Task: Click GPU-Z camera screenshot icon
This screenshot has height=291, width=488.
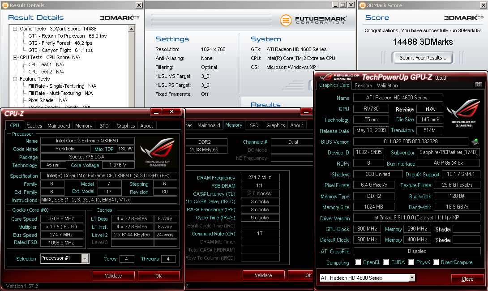Action: (478, 85)
